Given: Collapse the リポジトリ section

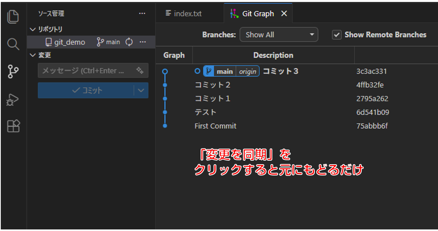Looking at the screenshot, I should point(33,29).
